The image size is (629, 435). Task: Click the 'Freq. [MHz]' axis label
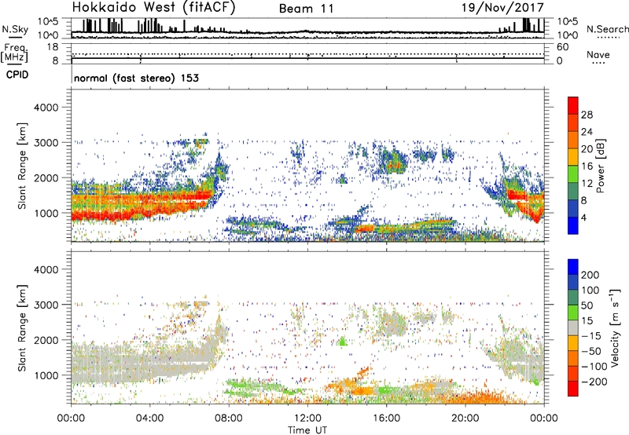(x=15, y=53)
